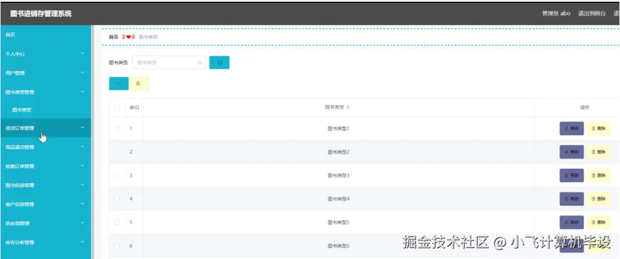The image size is (620, 259).
Task: Check the checkbox for row 3
Action: point(117,175)
